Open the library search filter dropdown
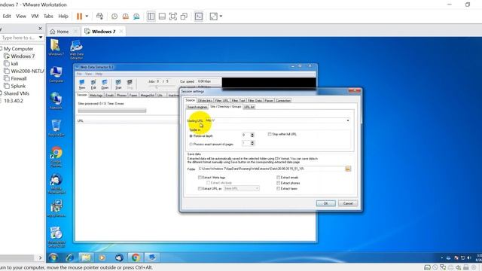 tap(41, 38)
